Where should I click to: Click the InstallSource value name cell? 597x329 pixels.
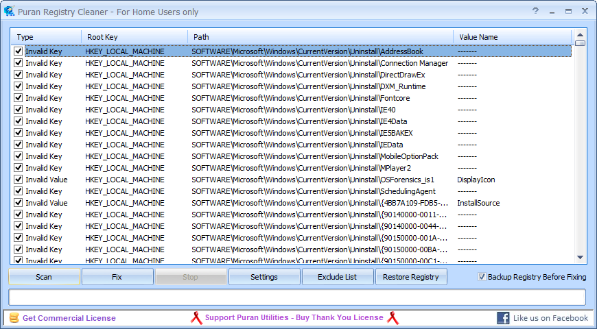coord(478,203)
